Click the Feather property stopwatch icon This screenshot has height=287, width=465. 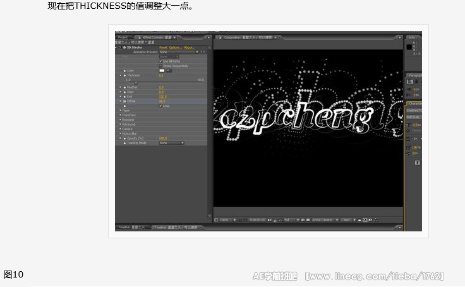[x=124, y=88]
